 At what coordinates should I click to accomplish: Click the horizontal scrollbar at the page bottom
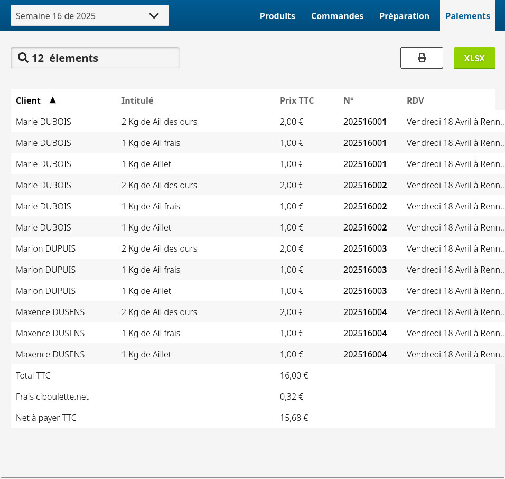(x=253, y=477)
